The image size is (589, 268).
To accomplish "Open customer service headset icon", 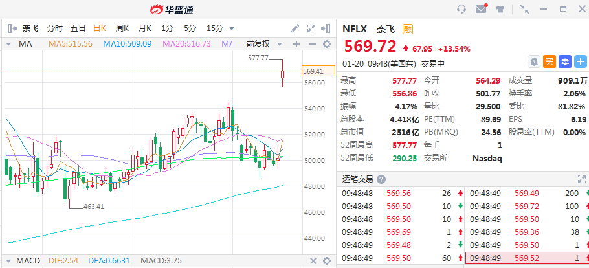I will point(461,9).
